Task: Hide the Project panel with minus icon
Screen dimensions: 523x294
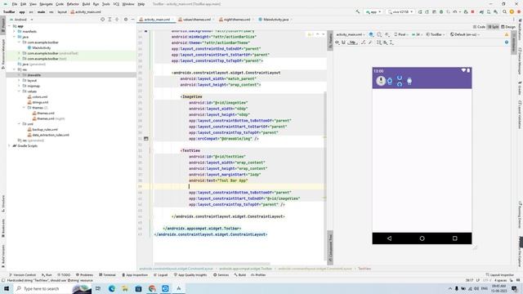Action: [x=132, y=20]
